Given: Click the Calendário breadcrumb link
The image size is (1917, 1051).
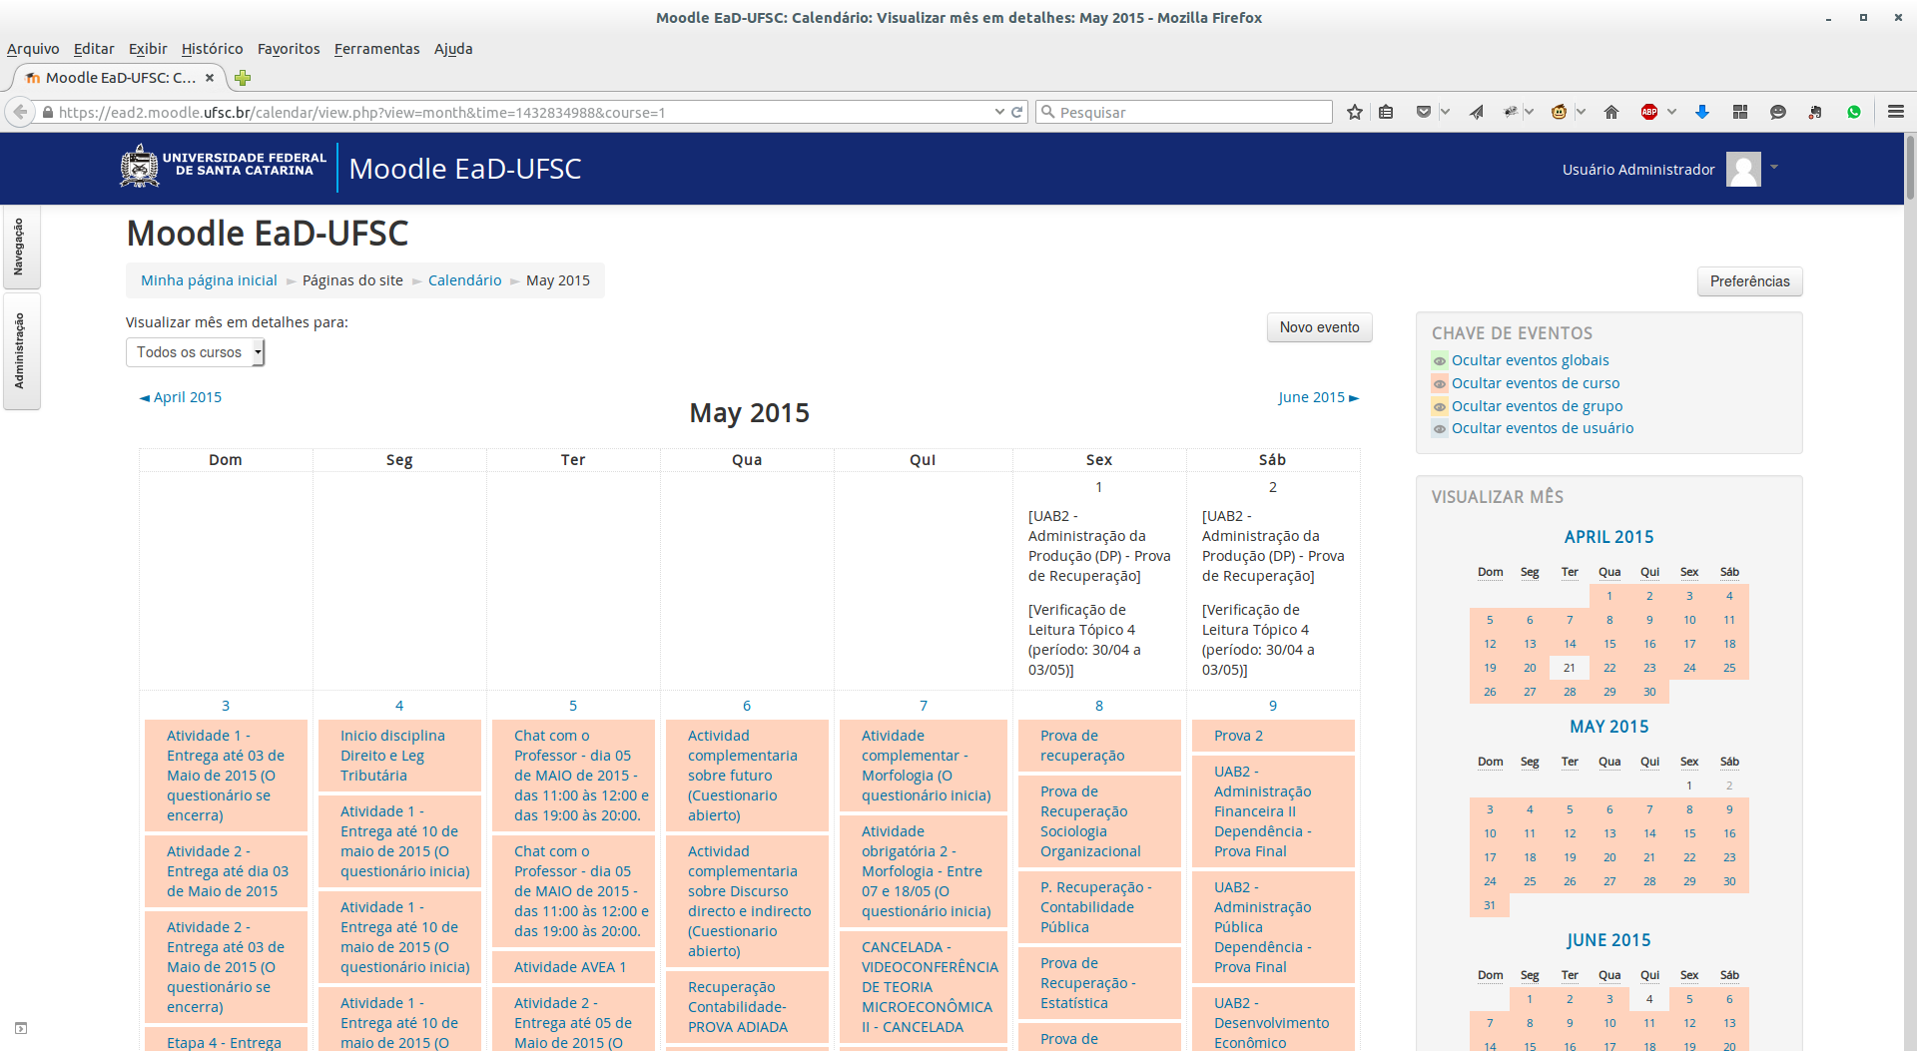Looking at the screenshot, I should 464,280.
